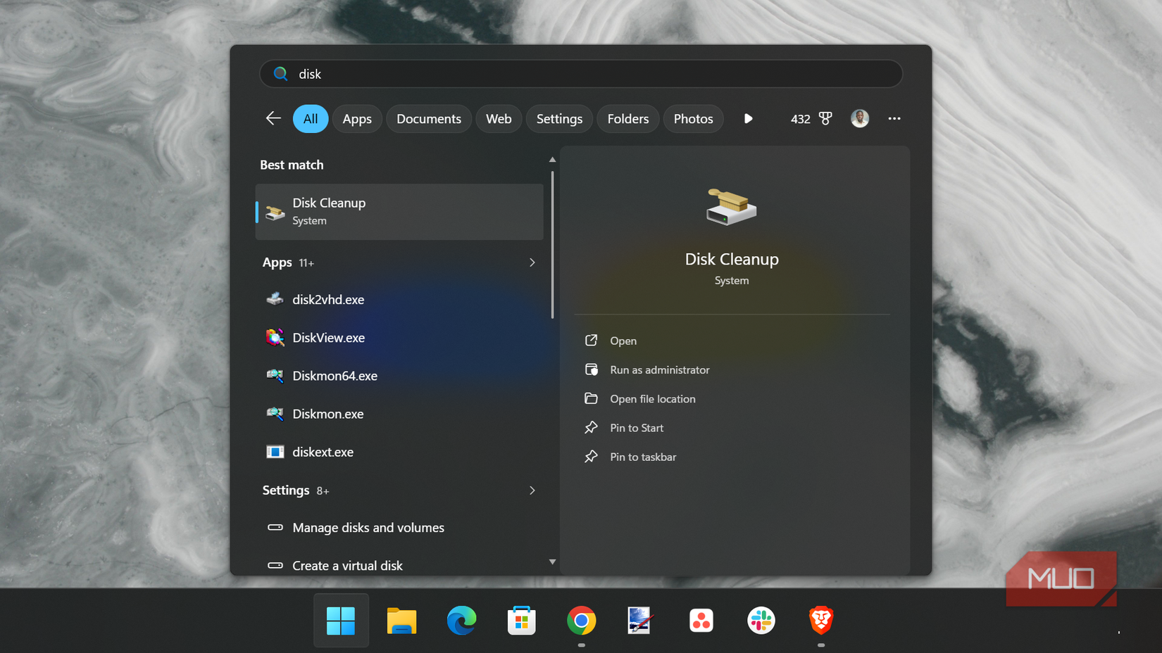Switch to the Apps filter tab
1162x653 pixels.
click(x=357, y=119)
